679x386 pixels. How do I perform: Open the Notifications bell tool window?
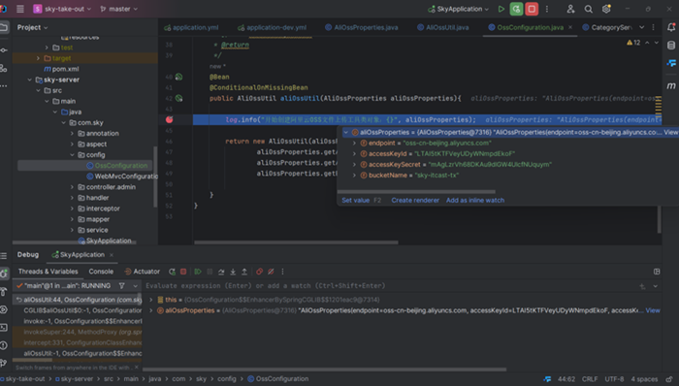[671, 27]
